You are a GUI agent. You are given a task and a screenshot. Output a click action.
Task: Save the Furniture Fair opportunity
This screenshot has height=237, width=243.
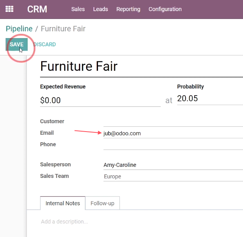pos(17,44)
